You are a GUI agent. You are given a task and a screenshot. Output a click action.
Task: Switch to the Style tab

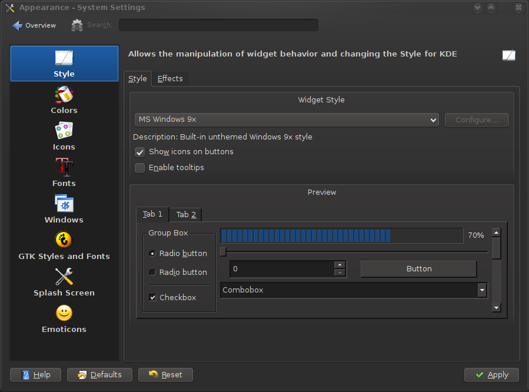pos(138,79)
